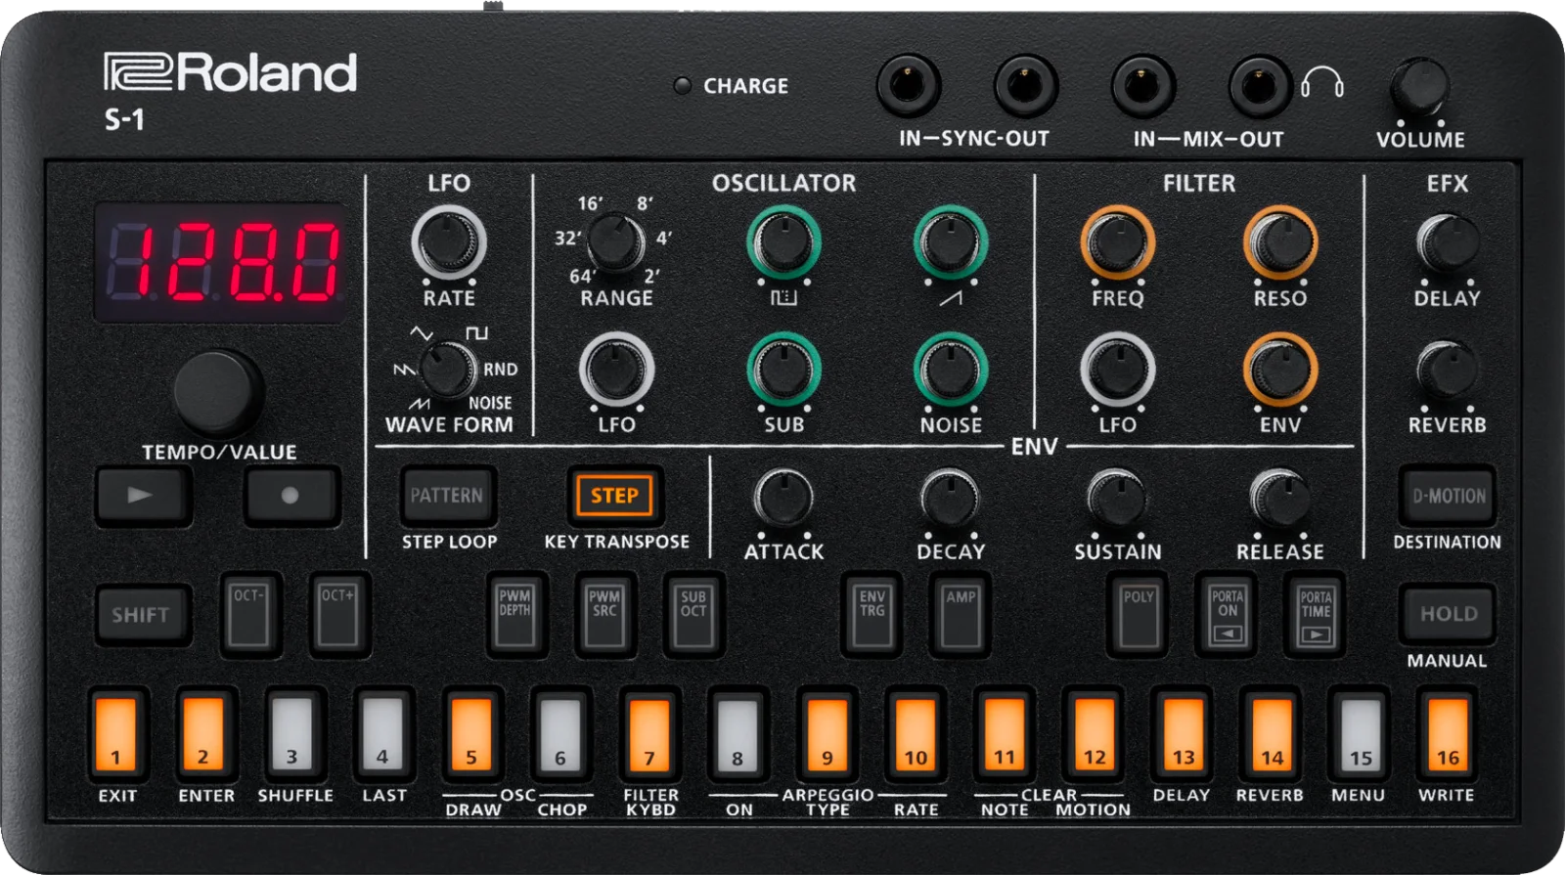Click step pad 8 ARPEGGIO ON

738,733
